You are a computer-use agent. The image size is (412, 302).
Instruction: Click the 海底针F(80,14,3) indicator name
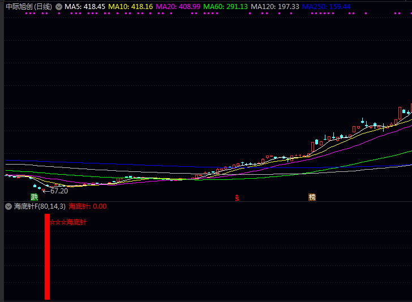point(40,206)
